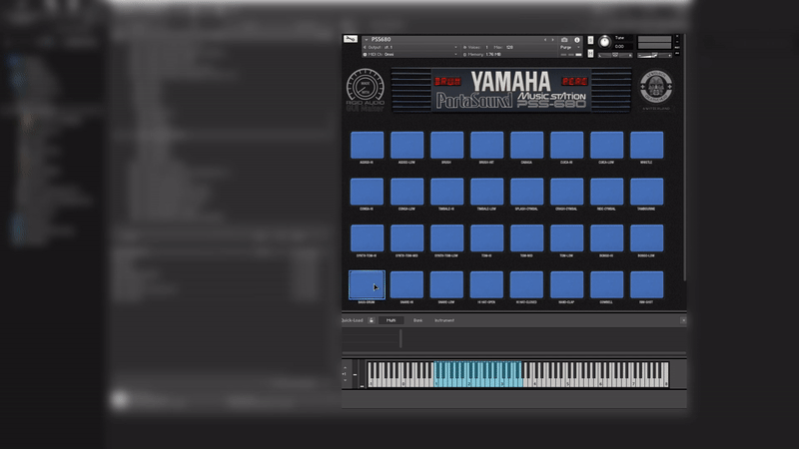The width and height of the screenshot is (799, 449).
Task: Select next instrument preset arrow
Action: 553,40
